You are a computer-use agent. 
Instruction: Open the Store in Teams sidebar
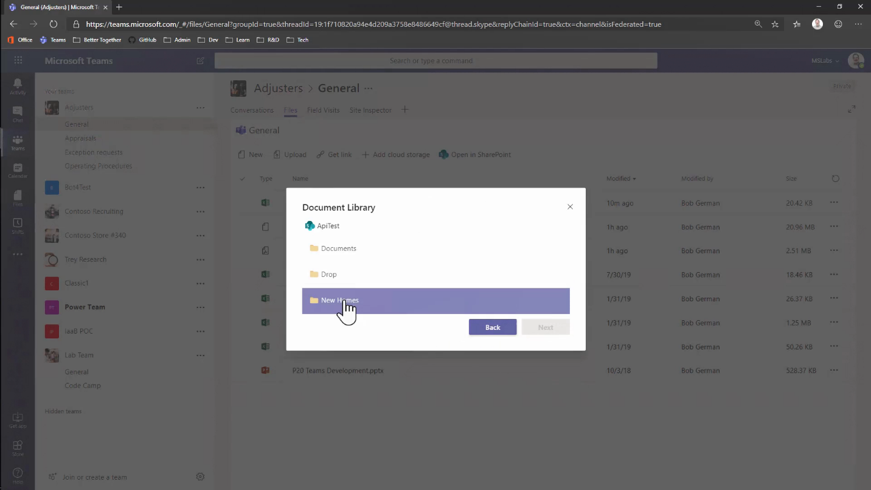(18, 448)
